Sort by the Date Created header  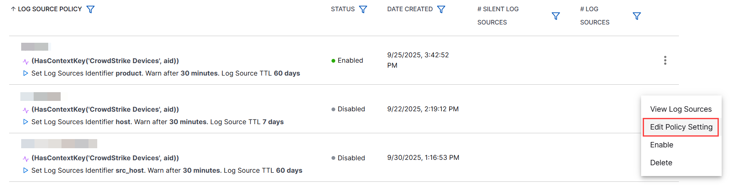[x=410, y=9]
